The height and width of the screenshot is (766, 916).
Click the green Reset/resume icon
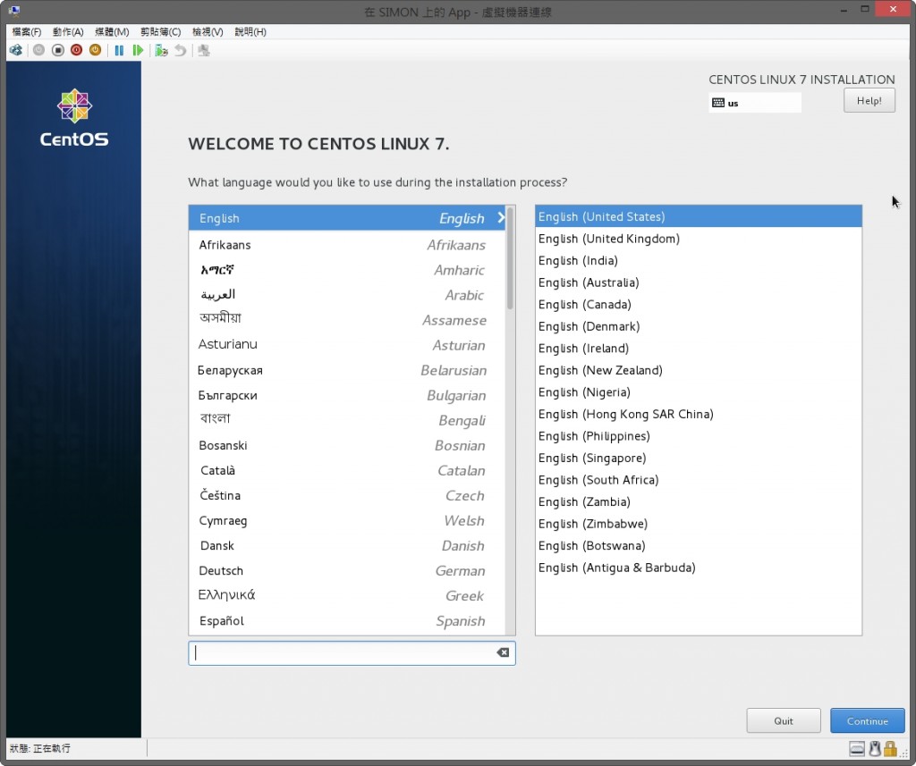[x=138, y=50]
